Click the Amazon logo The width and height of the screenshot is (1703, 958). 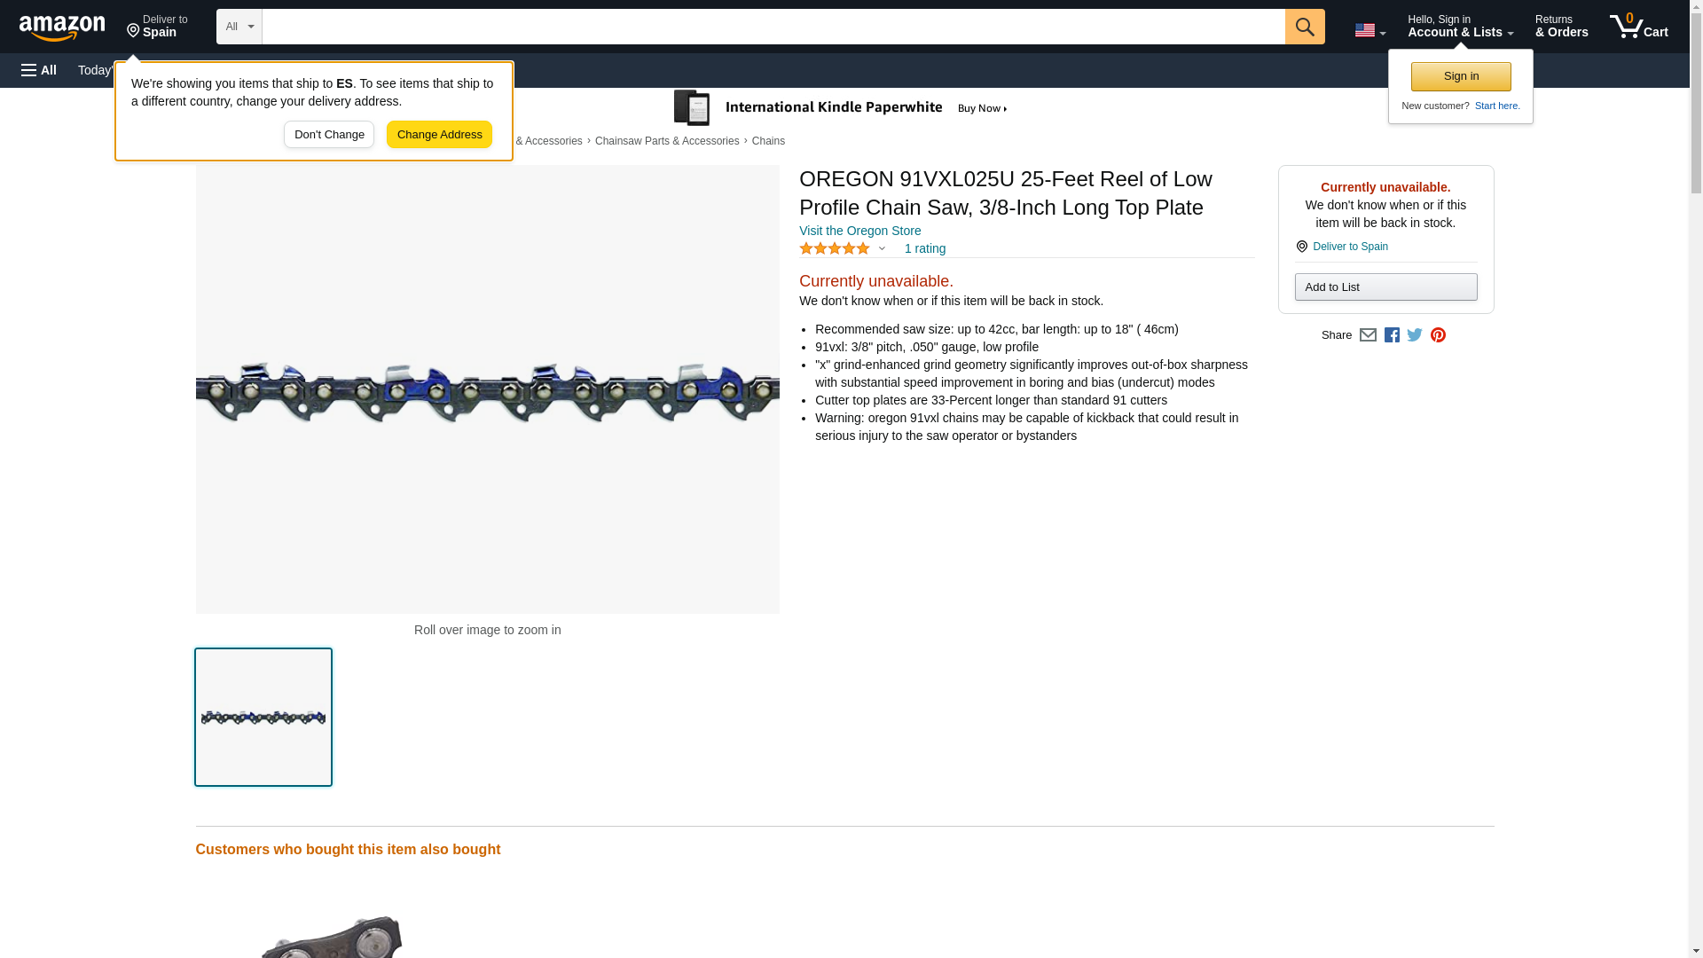(x=62, y=27)
